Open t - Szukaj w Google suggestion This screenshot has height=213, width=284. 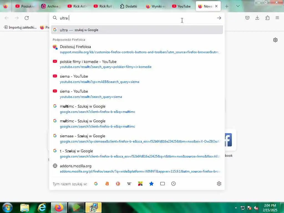pos(137,154)
